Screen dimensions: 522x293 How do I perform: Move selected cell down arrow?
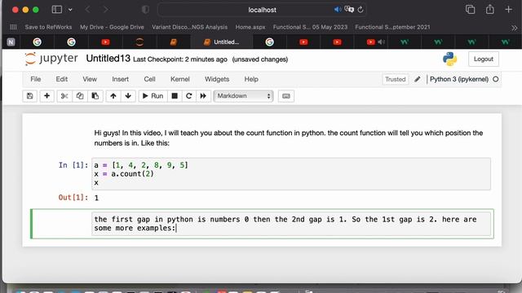128,96
